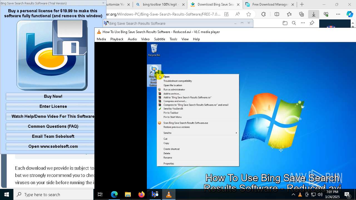
Task: Close the Free Download Manager tab
Action: (293, 4)
